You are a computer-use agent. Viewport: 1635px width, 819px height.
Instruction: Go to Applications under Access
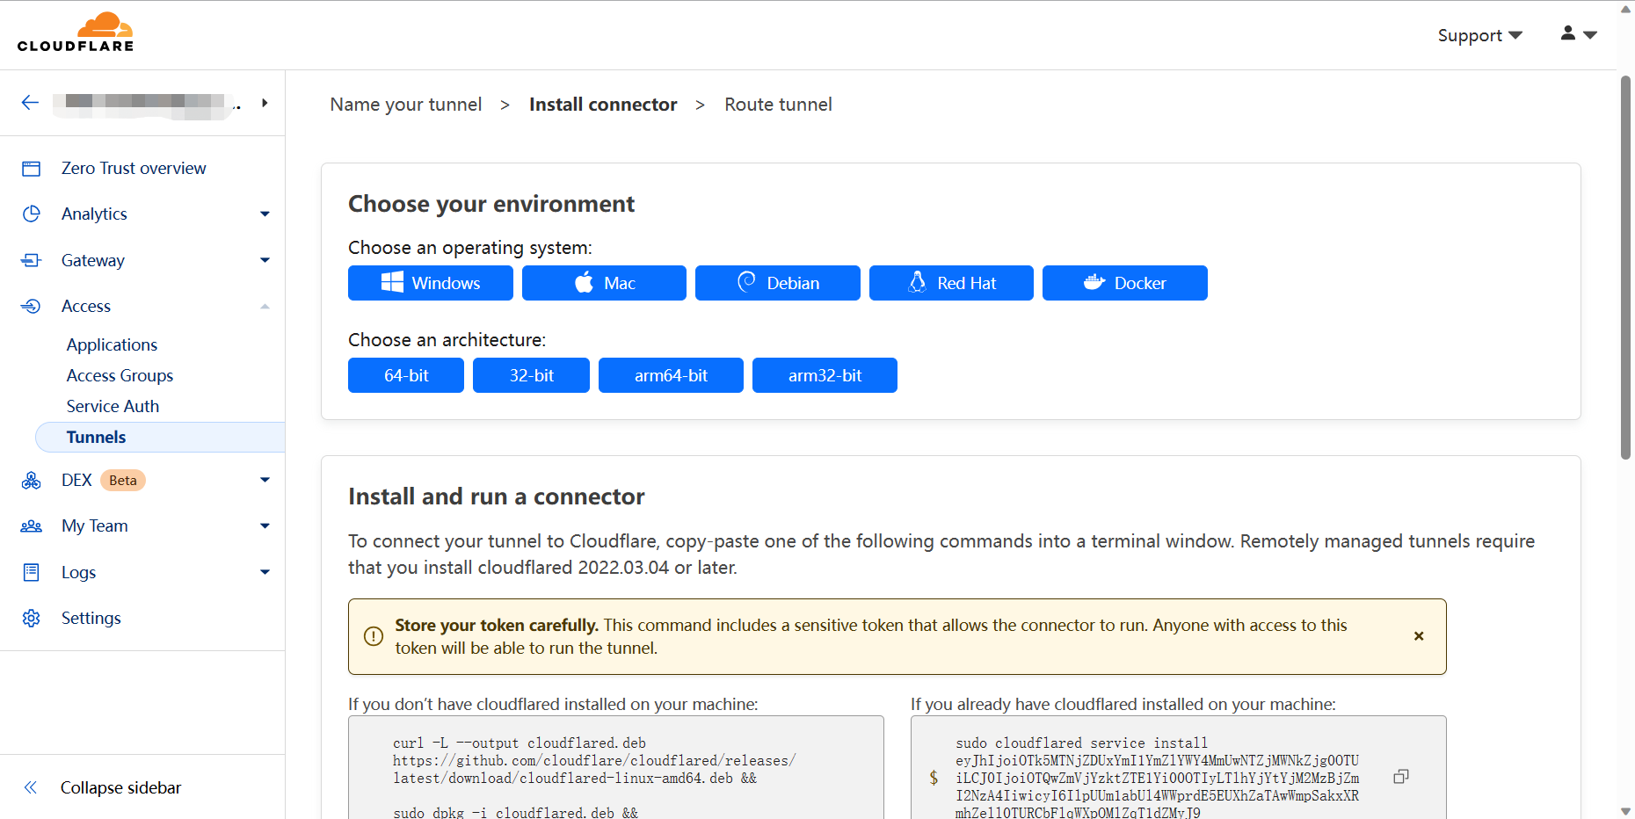(x=112, y=344)
